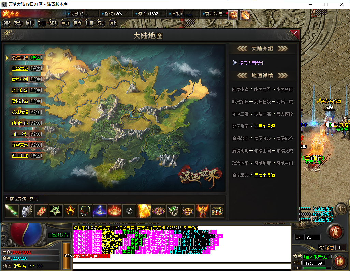The width and height of the screenshot is (350, 271).
Task: Select the fire-winged armor item
Action: click(x=203, y=211)
